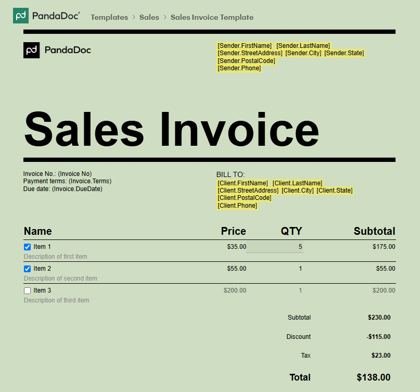Click the Item 1 subtotal $175.00

click(x=384, y=247)
